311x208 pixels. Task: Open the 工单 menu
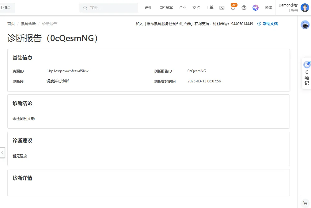pyautogui.click(x=210, y=8)
